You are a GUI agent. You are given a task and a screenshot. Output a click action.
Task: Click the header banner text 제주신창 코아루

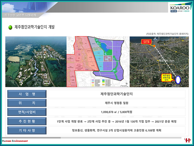tap(20, 15)
